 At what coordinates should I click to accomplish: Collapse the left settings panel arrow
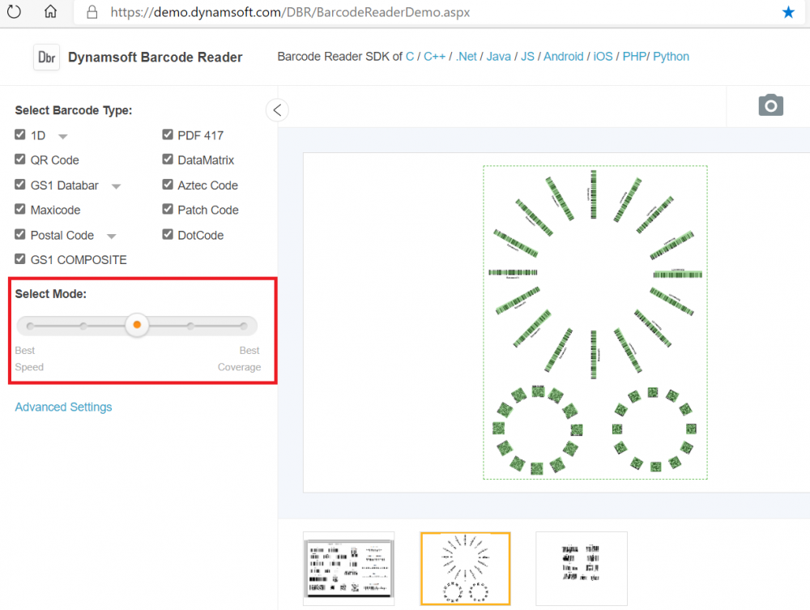[277, 110]
